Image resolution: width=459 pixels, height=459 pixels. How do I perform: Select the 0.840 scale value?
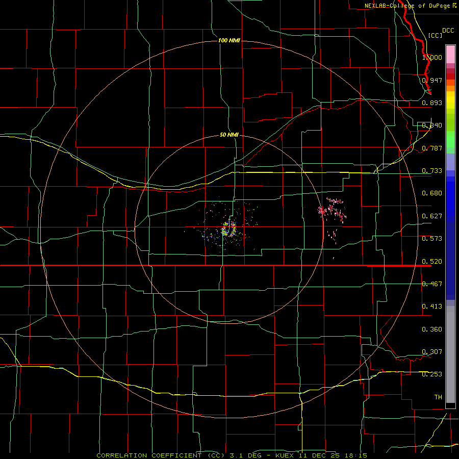432,125
